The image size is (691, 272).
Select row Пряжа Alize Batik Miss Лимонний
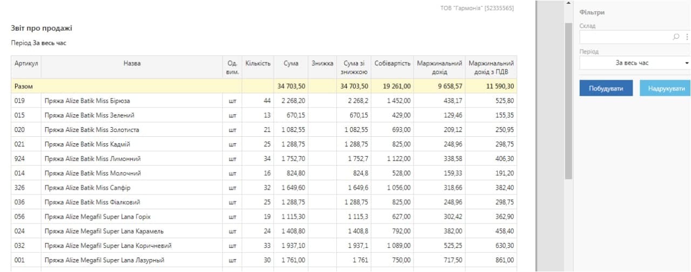tap(263, 159)
